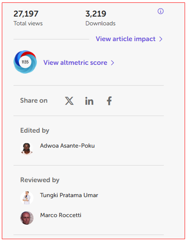
Task: Click the 3,219 downloads count
Action: coord(96,14)
